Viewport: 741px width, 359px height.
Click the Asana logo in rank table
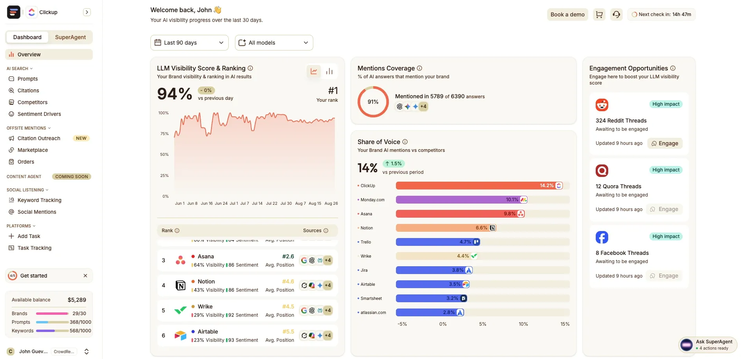[181, 260]
